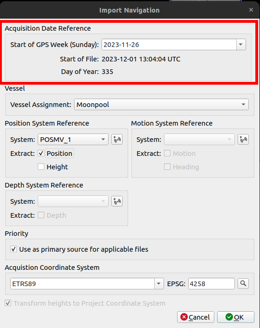The image size is (260, 328).
Task: Close the Import Navigation dialog
Action: click(x=251, y=10)
